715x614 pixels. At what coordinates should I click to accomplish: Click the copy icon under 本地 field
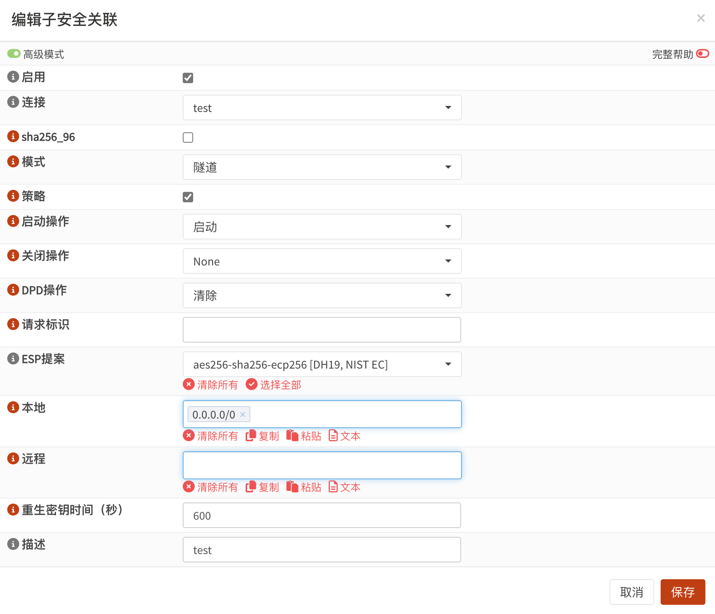251,436
